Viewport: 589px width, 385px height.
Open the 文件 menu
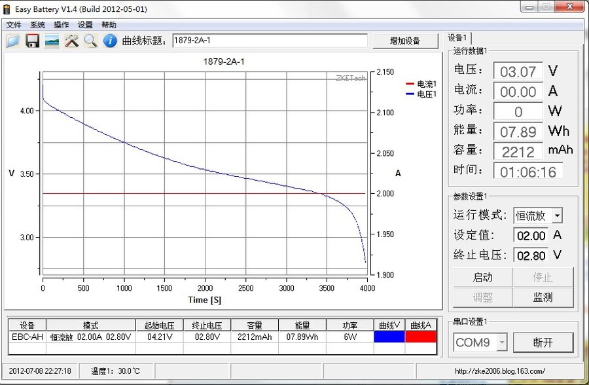pos(14,25)
